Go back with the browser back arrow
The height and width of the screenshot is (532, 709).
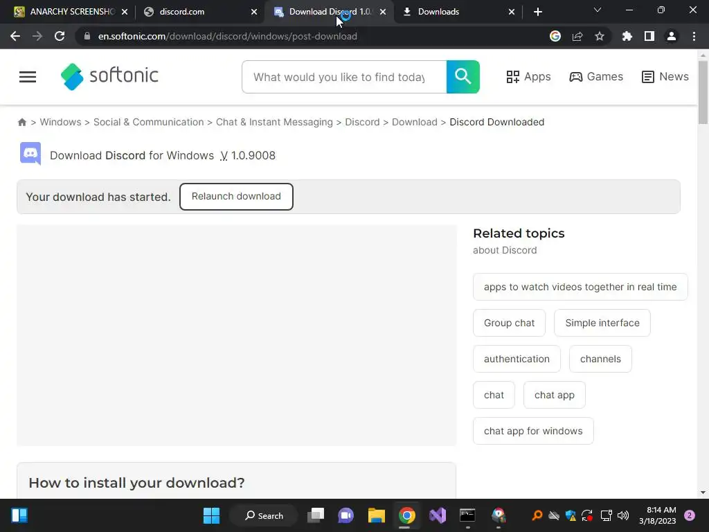[x=15, y=36]
